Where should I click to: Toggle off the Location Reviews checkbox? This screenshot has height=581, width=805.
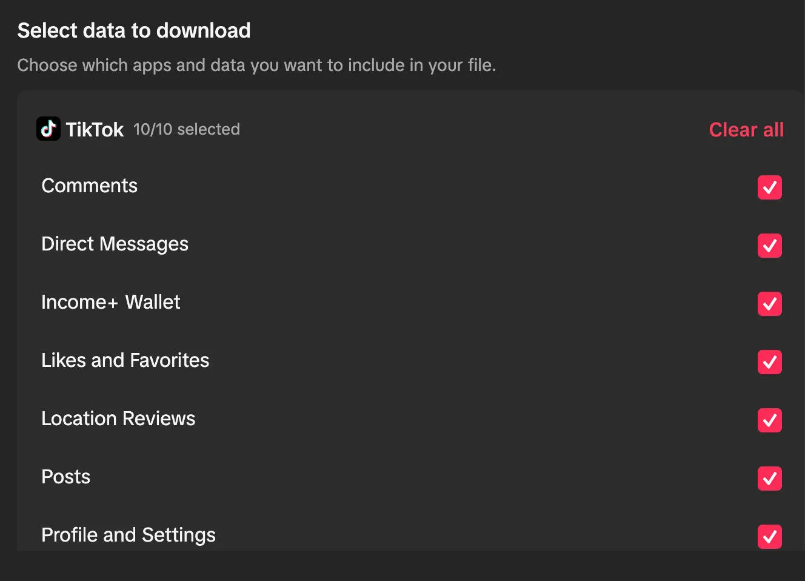769,420
